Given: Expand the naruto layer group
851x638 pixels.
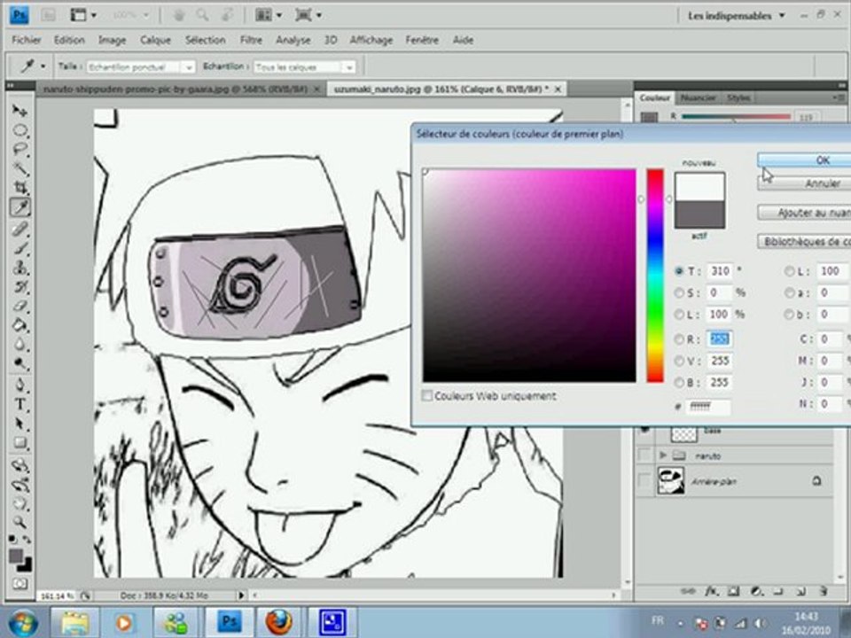Looking at the screenshot, I should pyautogui.click(x=663, y=455).
